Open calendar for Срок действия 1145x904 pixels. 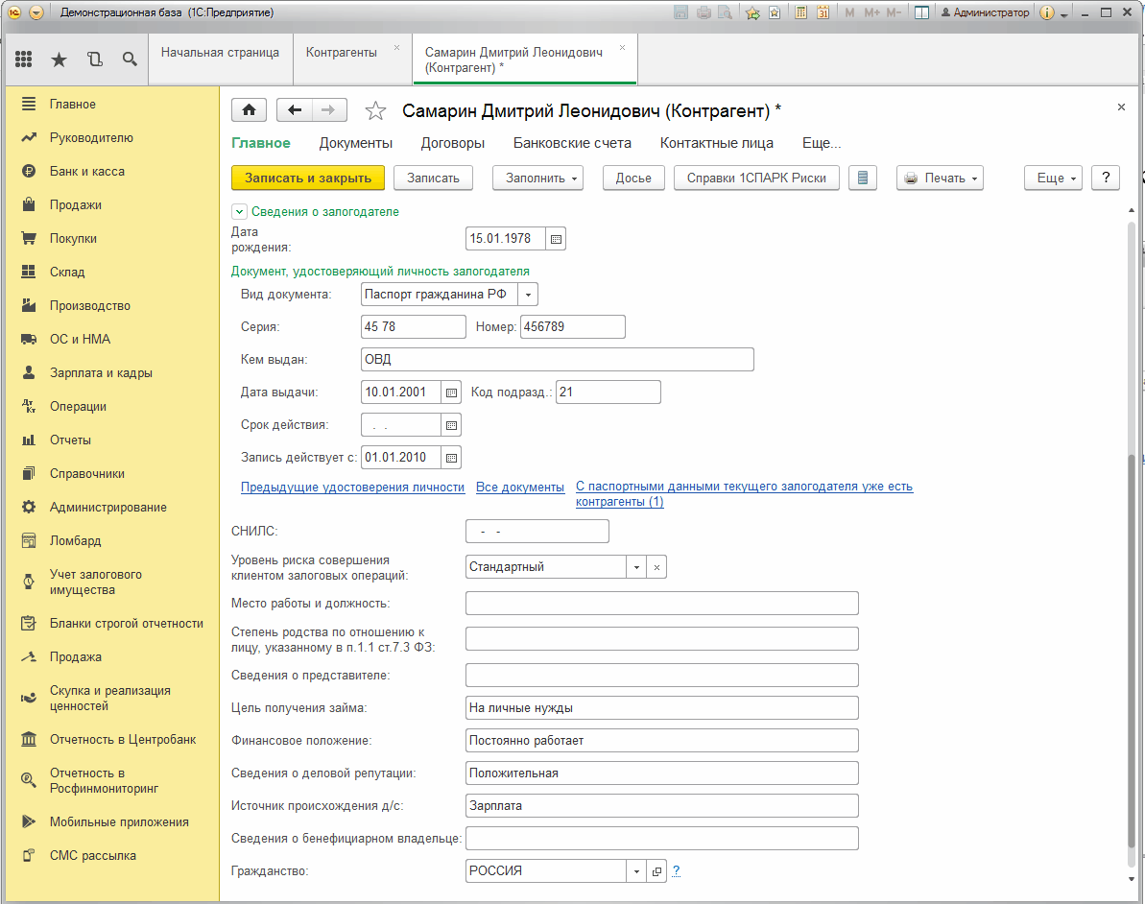(451, 425)
